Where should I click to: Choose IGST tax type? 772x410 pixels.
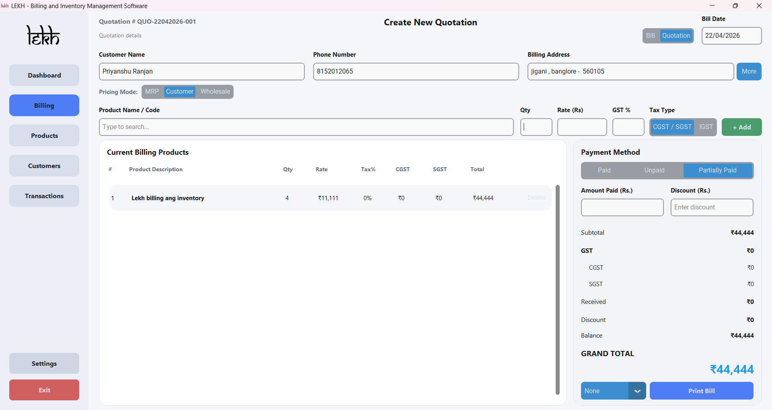point(706,127)
